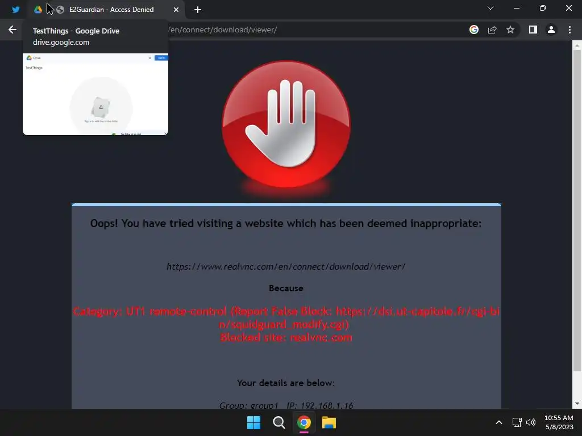Open the Windows Start menu
This screenshot has height=436, width=582.
254,422
